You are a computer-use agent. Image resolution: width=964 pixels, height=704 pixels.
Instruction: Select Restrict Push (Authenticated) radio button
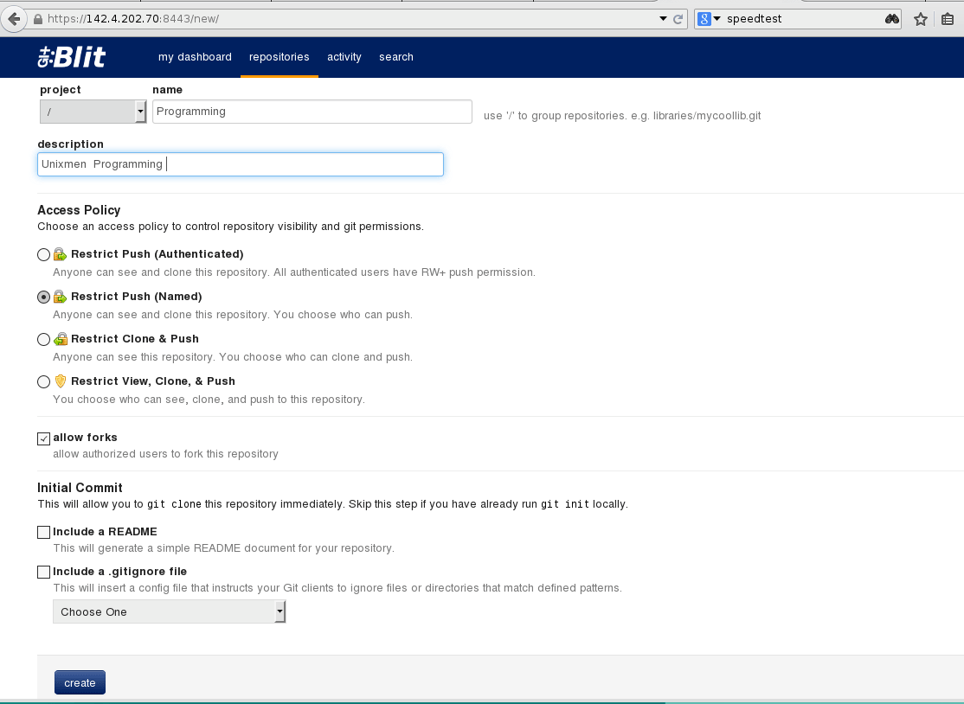coord(43,254)
